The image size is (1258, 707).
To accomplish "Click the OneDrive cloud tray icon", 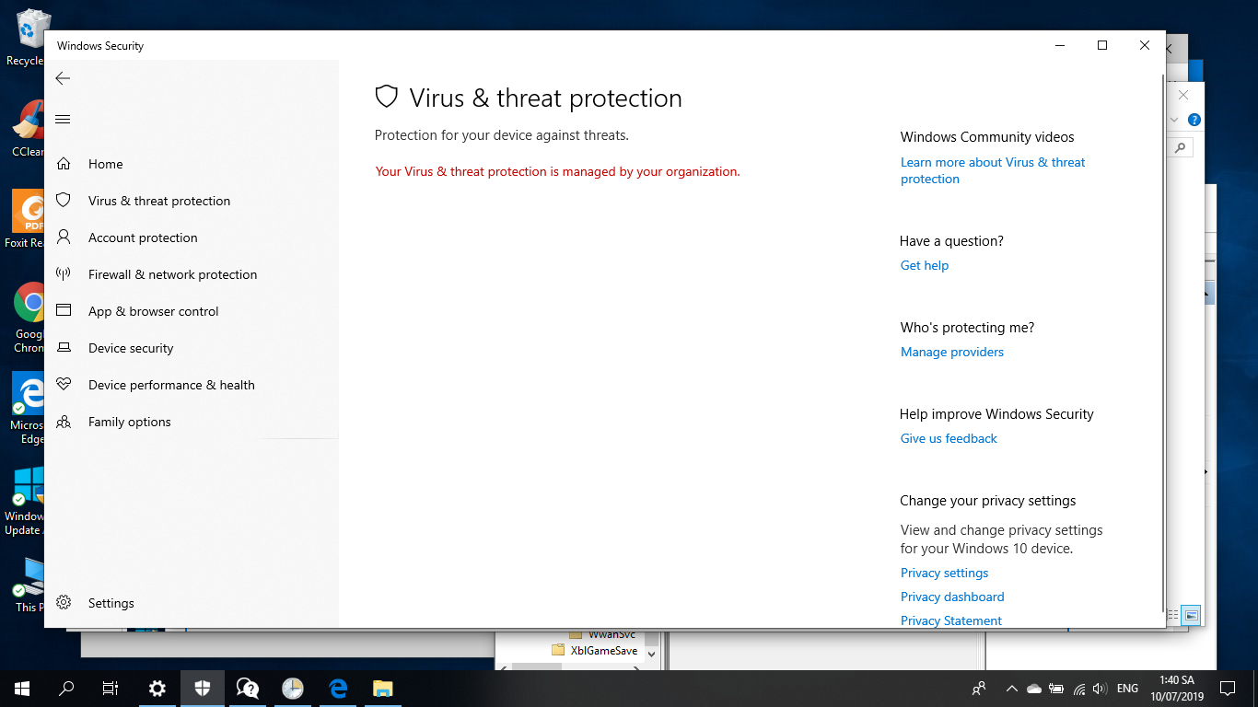I will 1033,689.
